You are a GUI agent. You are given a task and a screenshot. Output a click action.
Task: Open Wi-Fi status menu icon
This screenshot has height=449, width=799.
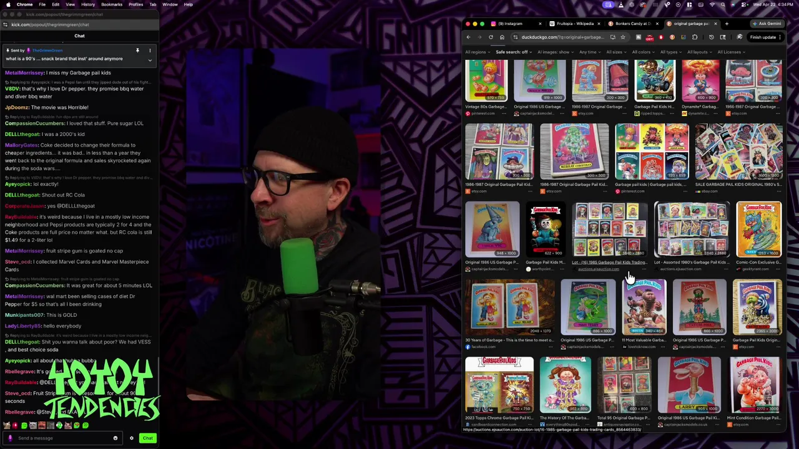pos(712,4)
